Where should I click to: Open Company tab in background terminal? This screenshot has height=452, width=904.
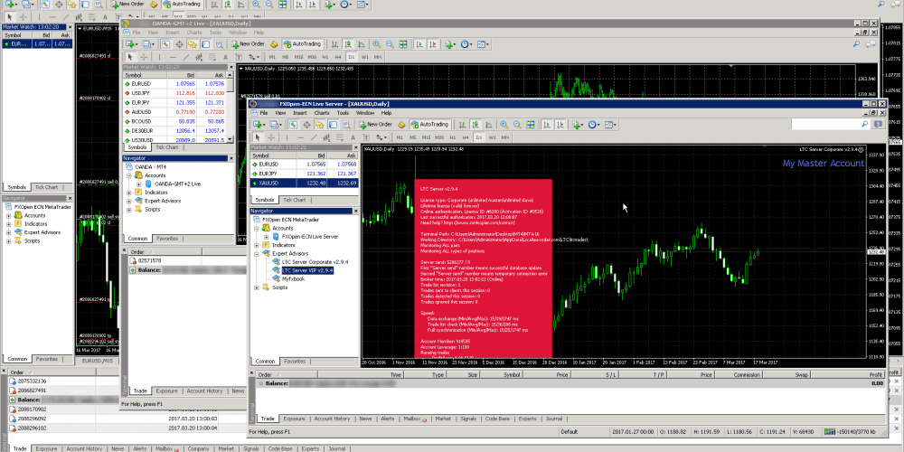coord(198,448)
